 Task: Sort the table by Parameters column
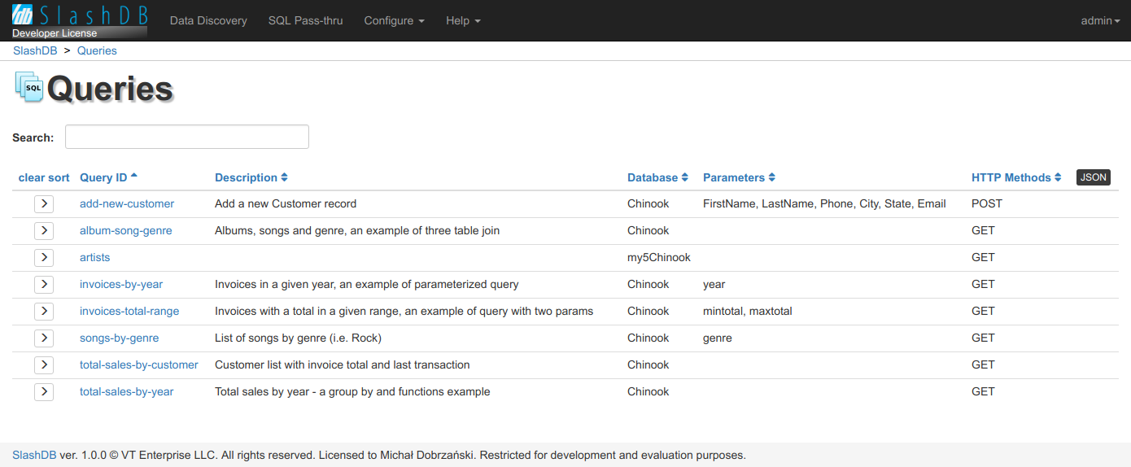(739, 177)
